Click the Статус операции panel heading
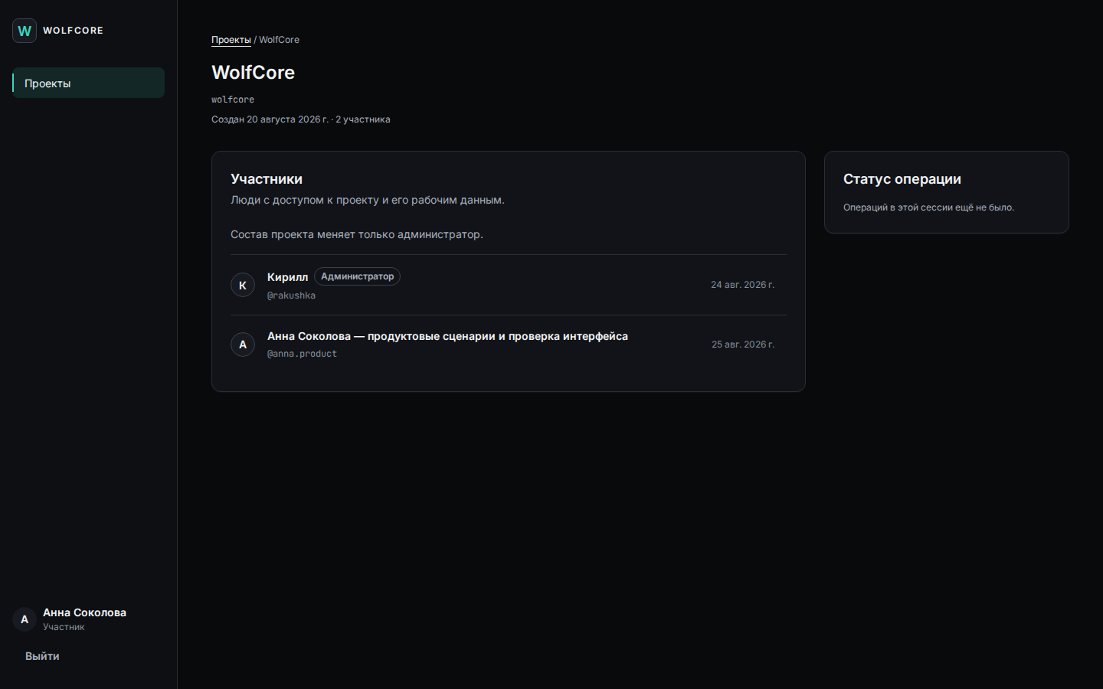This screenshot has height=689, width=1103. tap(902, 179)
